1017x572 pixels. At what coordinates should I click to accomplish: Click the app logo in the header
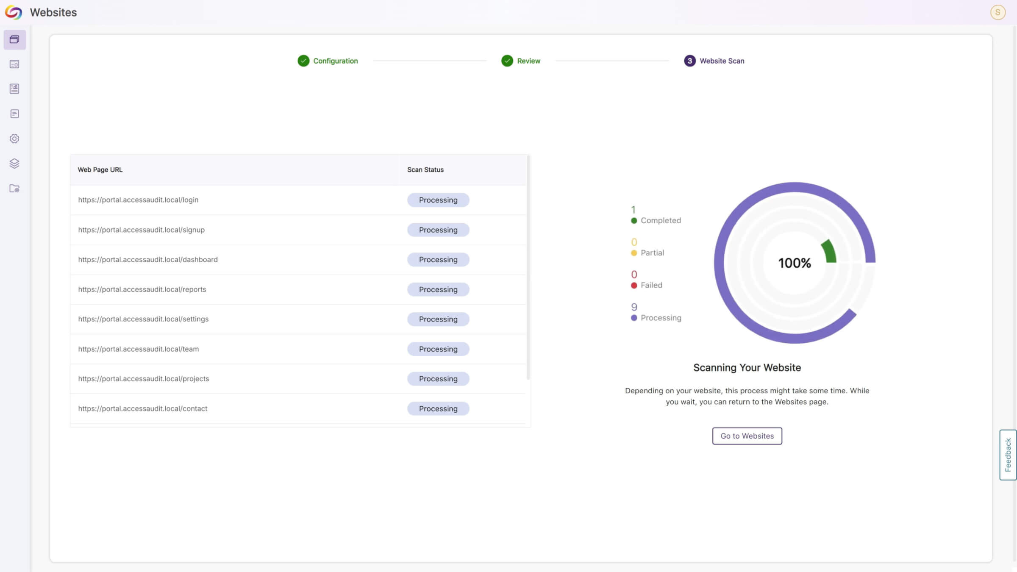coord(14,12)
